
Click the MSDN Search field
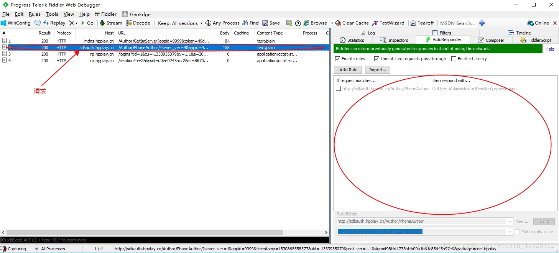coord(458,23)
